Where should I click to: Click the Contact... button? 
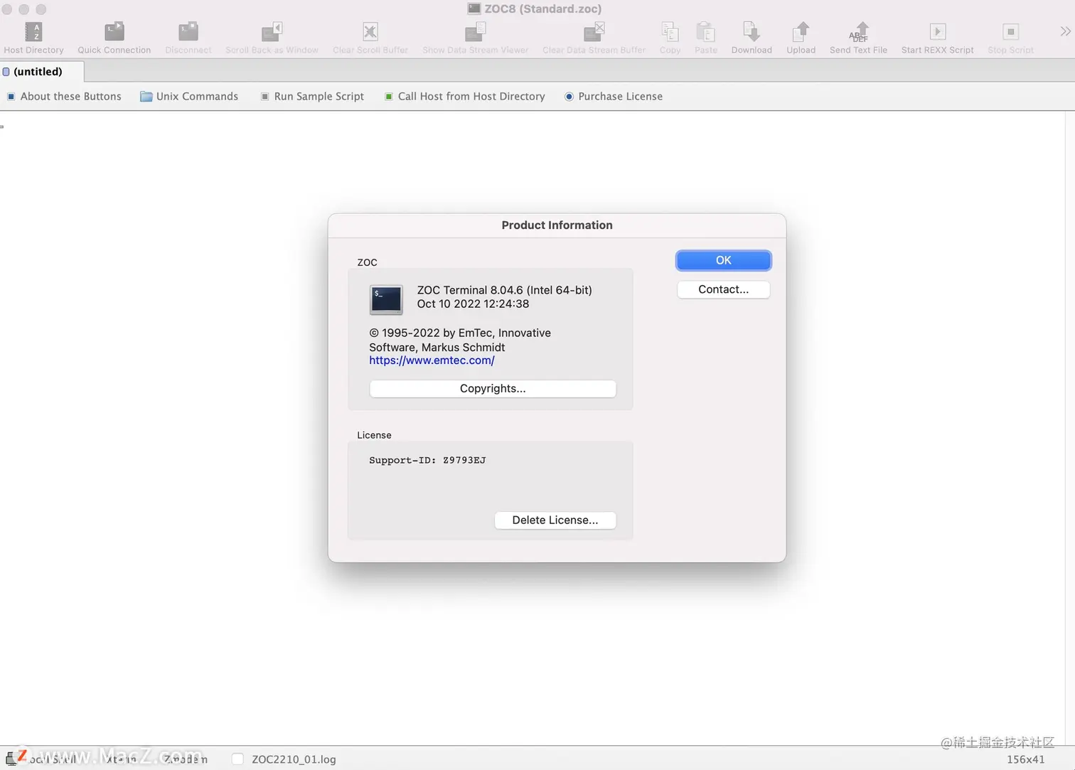(x=723, y=289)
